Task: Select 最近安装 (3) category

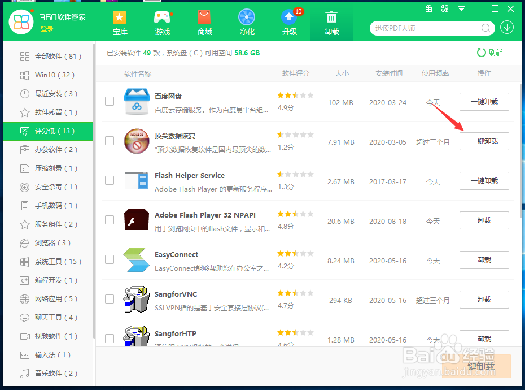Action: (x=48, y=94)
